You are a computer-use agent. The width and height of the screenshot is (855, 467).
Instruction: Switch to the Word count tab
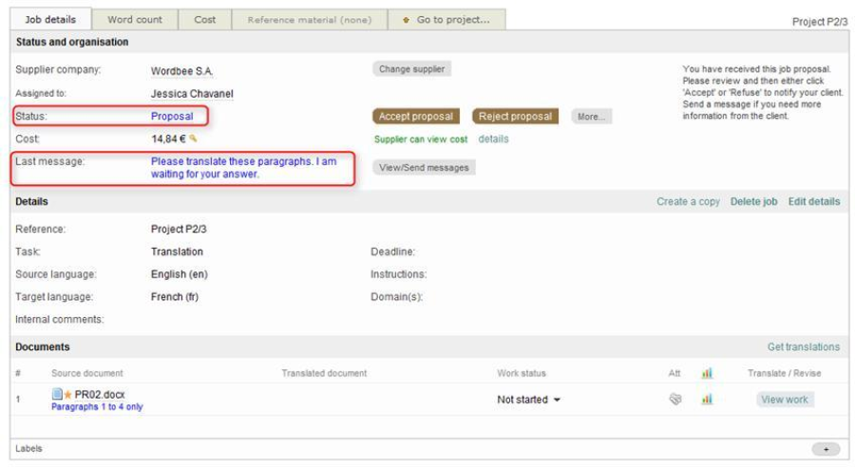click(135, 19)
